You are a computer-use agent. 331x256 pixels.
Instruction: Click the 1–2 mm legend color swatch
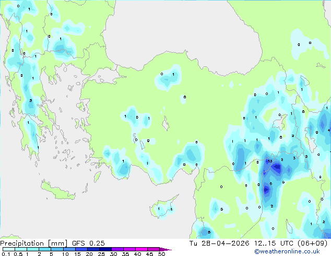[x=33, y=249]
